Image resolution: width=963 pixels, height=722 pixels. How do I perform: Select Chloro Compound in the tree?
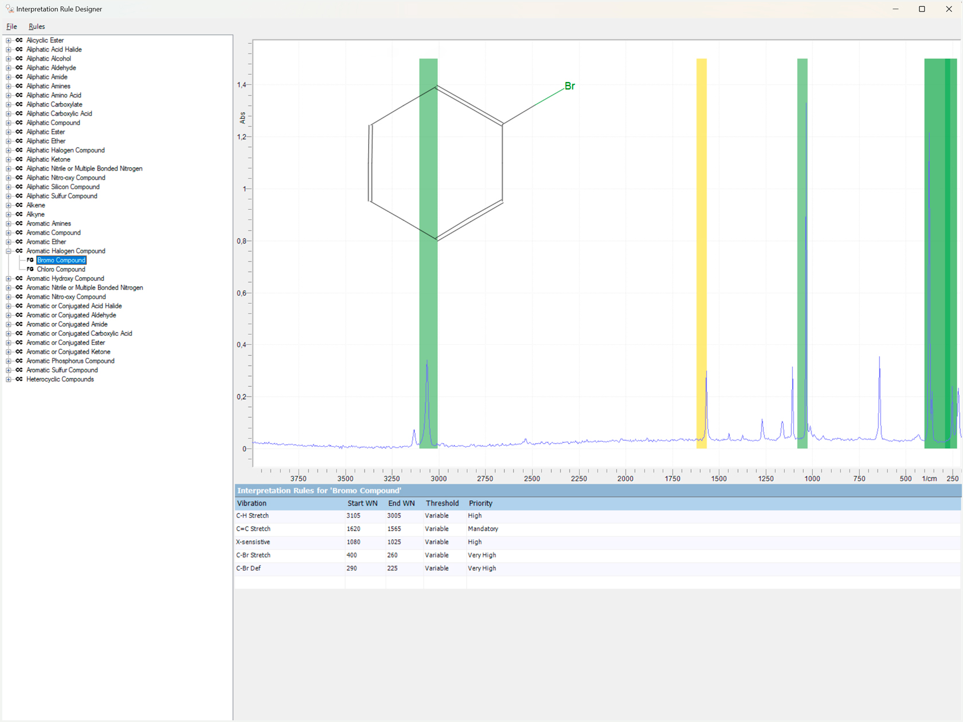click(61, 269)
